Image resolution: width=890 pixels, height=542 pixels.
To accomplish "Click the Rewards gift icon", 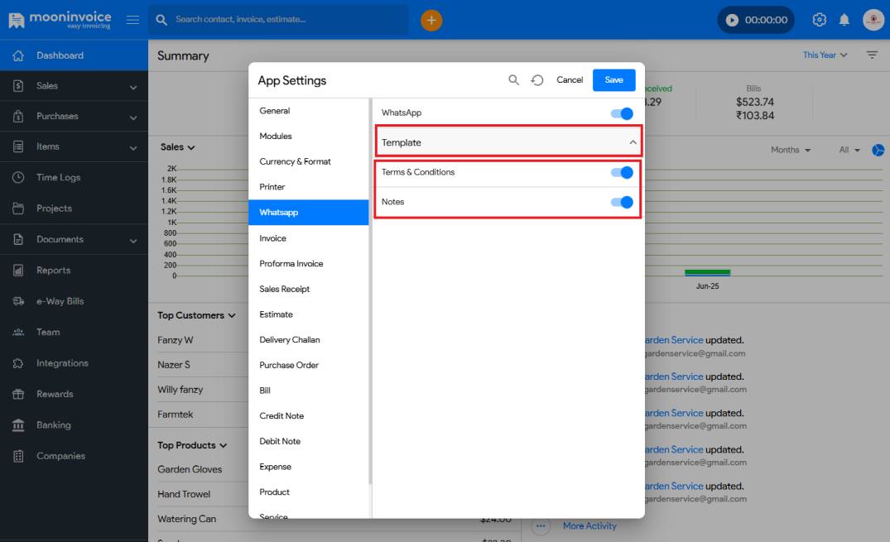I will pyautogui.click(x=18, y=394).
